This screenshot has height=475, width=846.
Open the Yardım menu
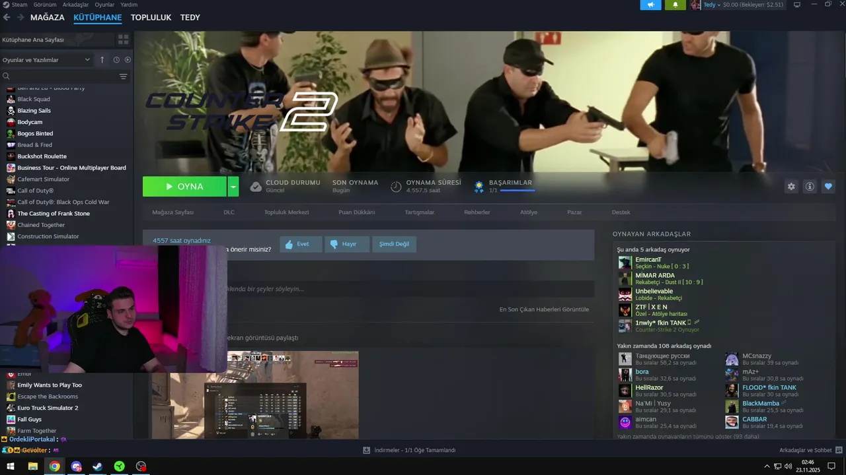coord(129,5)
